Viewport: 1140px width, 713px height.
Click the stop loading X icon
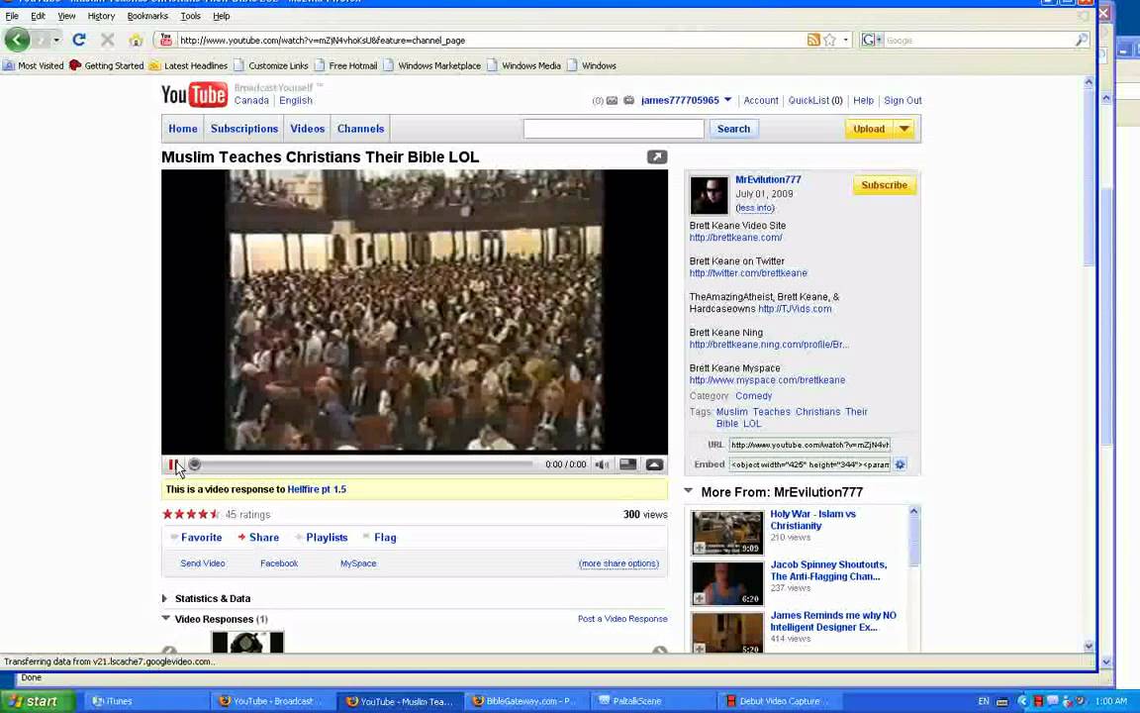107,40
